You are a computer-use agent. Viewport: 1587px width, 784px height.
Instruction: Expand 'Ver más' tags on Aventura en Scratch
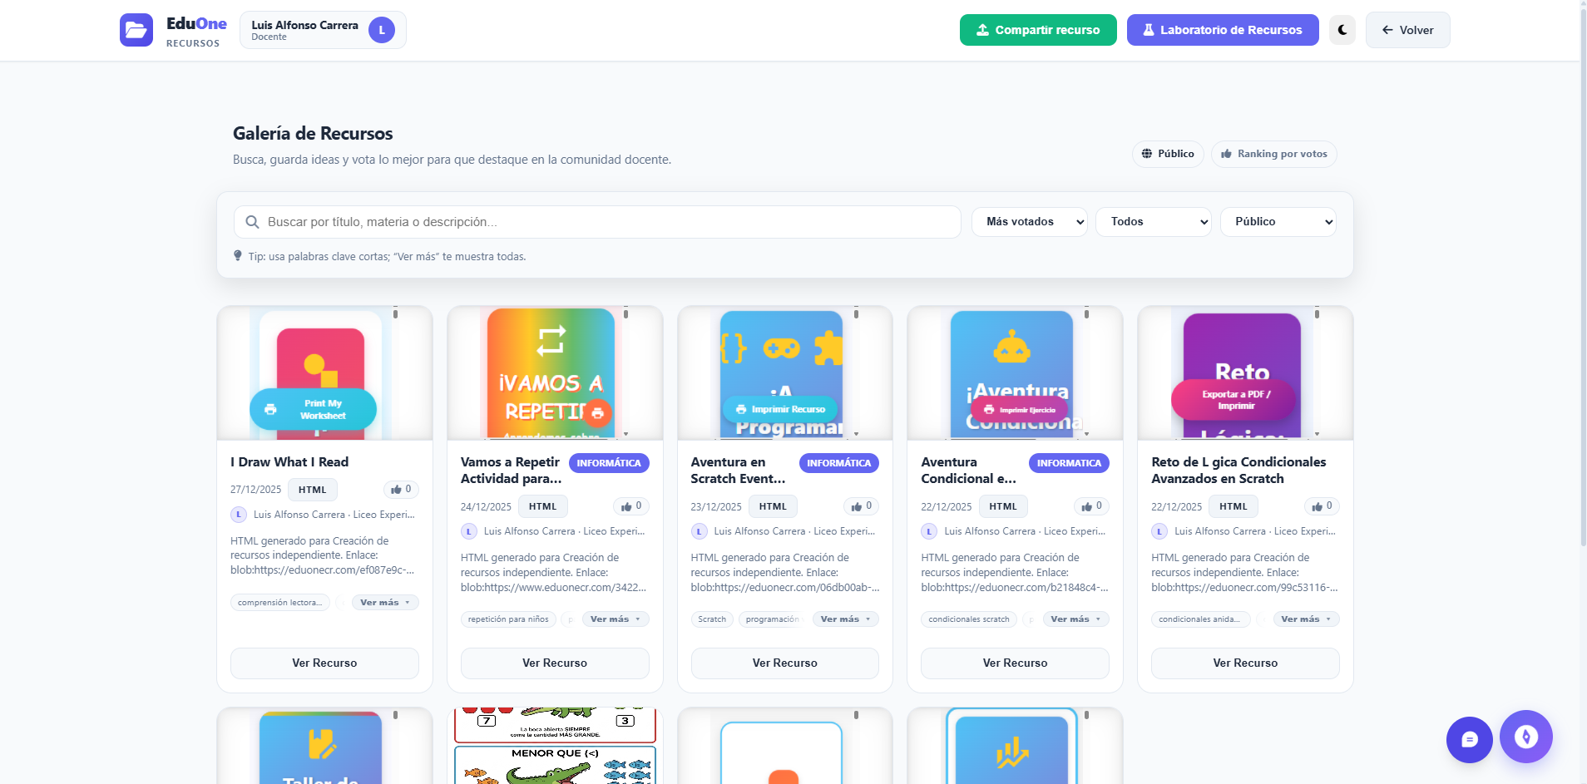click(845, 619)
